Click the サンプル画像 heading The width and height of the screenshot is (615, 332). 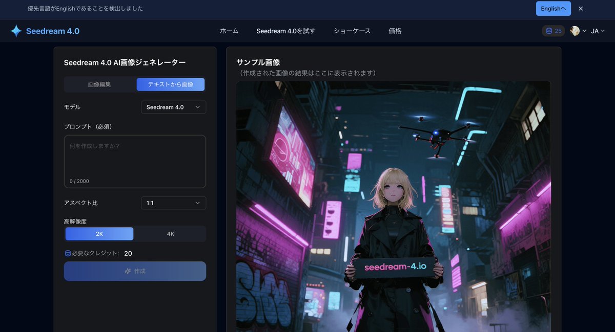[x=258, y=62]
